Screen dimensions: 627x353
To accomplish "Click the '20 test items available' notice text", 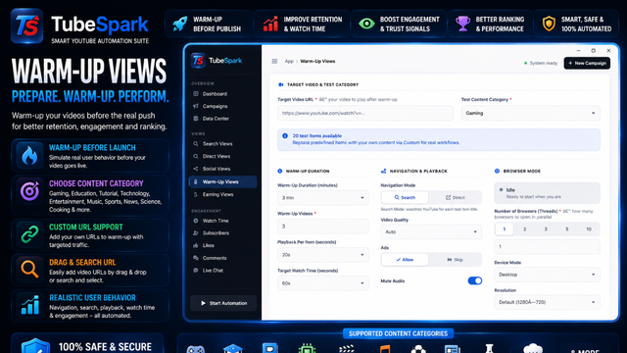I will point(317,136).
